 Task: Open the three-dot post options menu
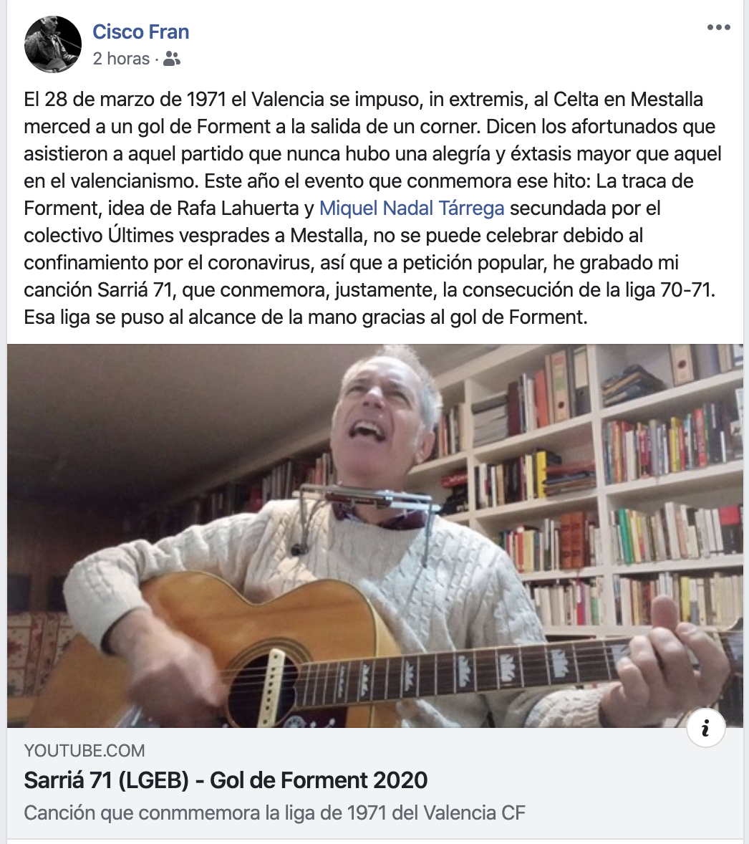718,27
